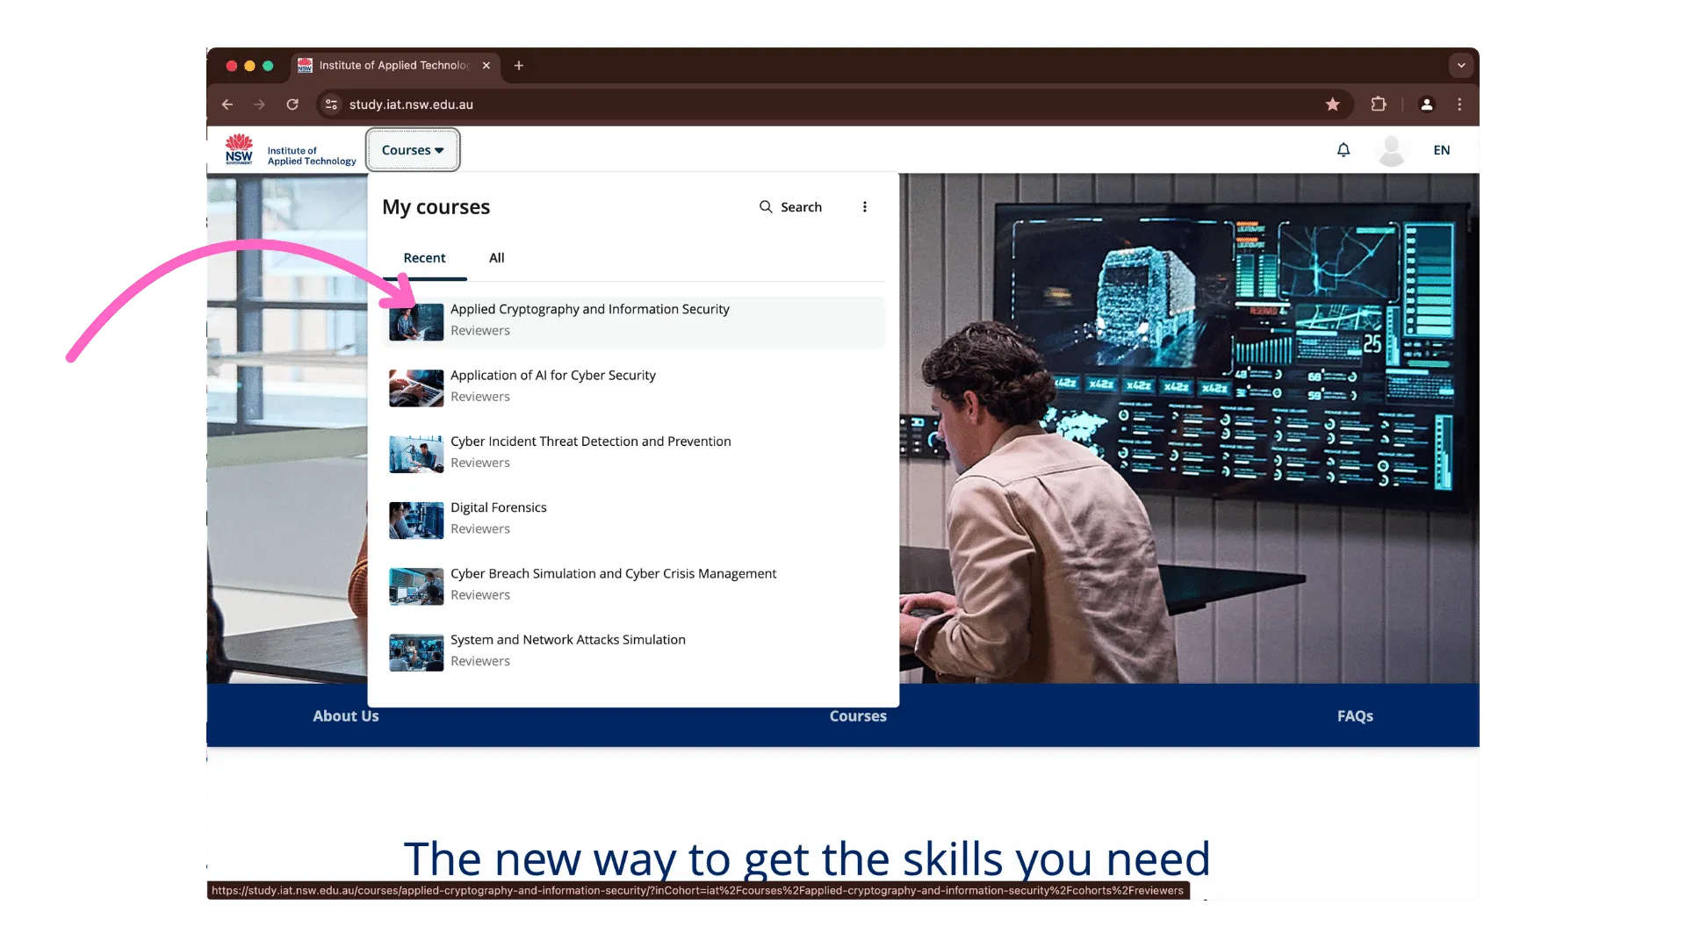Click the bookmark star icon

(x=1332, y=104)
